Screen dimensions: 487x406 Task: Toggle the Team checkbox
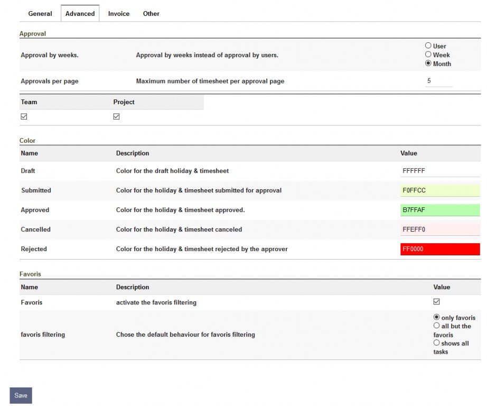click(x=24, y=117)
